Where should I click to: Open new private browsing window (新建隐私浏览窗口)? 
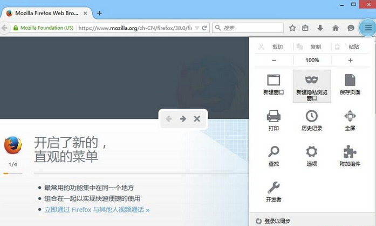coord(312,86)
